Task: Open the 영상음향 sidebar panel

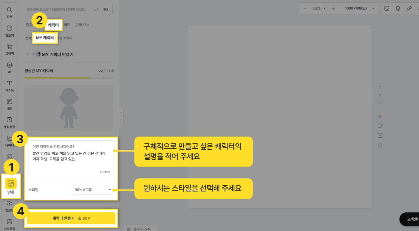Action: coord(9,123)
